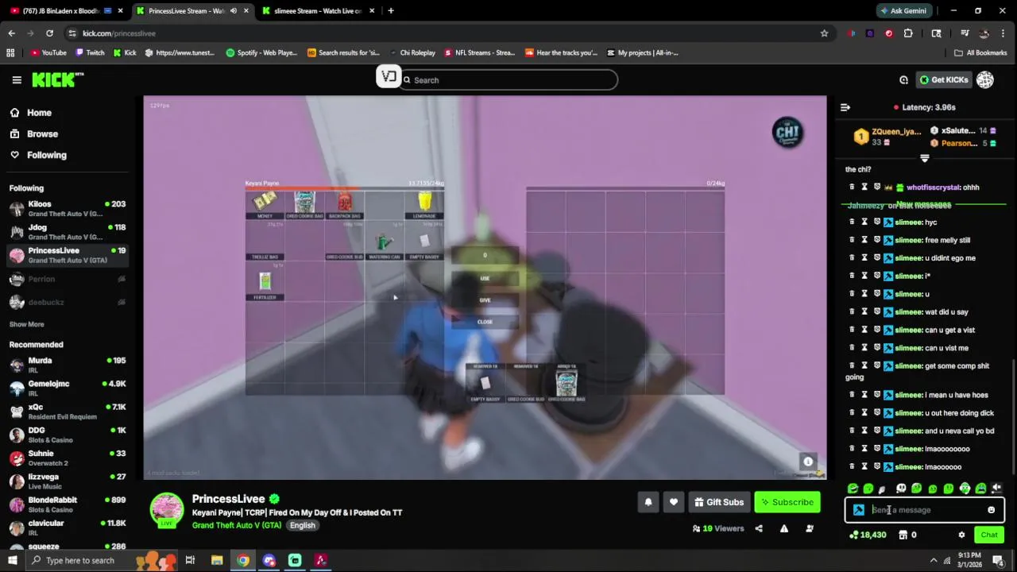The image size is (1017, 572).
Task: Open Following in the sidebar
Action: [46, 155]
